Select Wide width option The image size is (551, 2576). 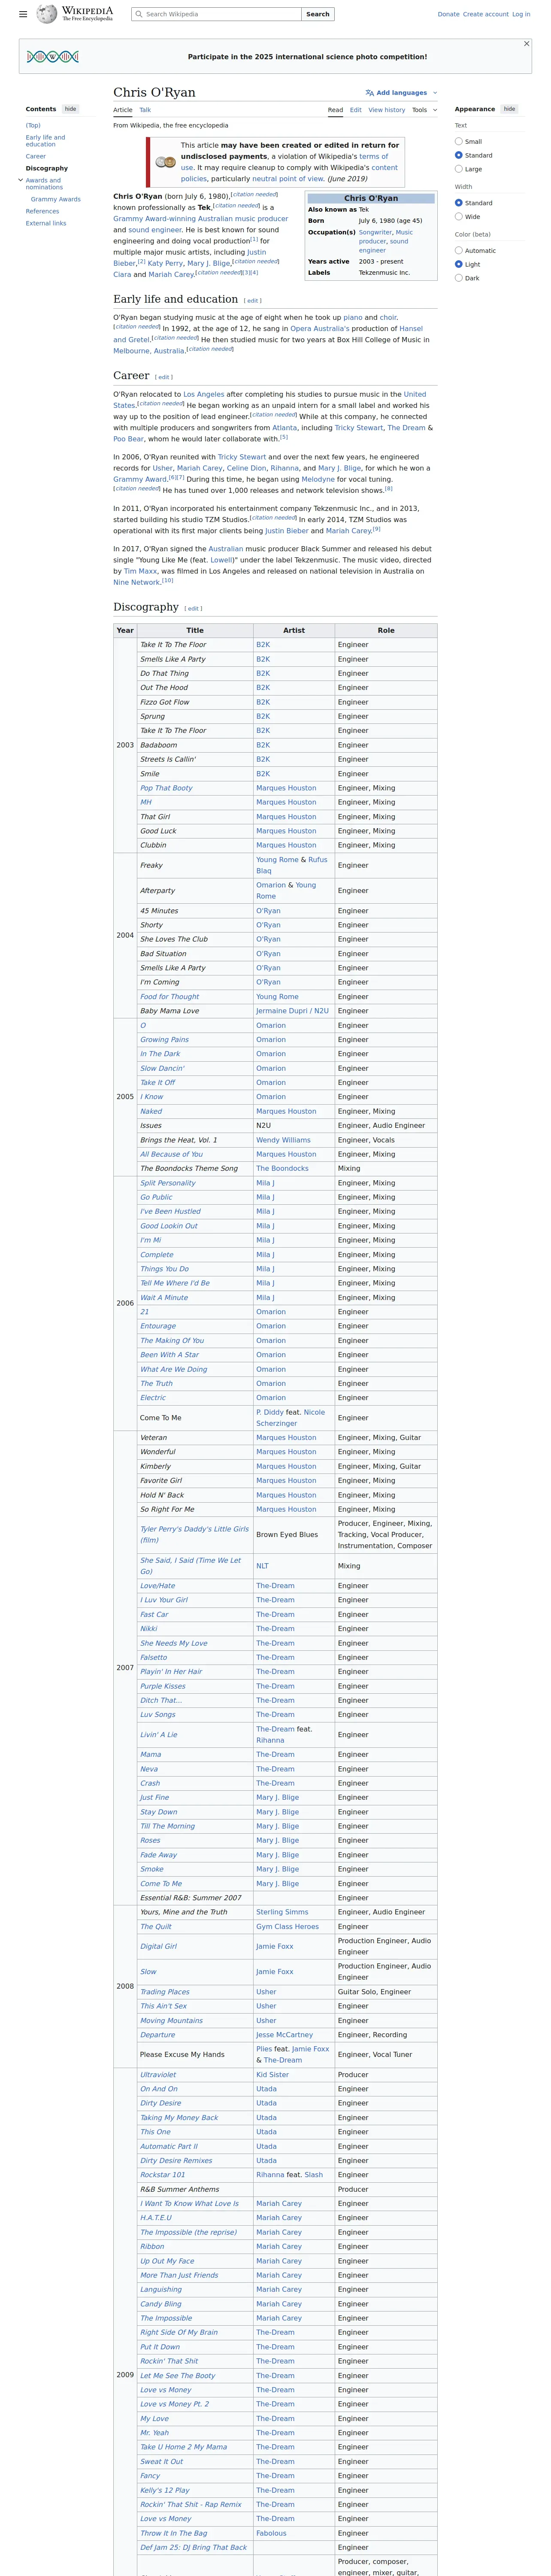point(459,216)
